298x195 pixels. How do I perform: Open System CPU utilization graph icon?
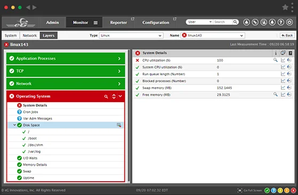coord(283,67)
